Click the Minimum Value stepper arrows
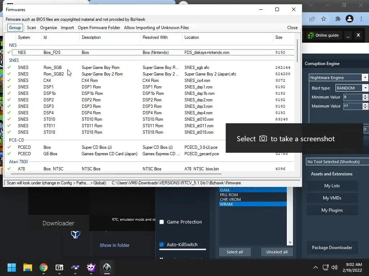Image resolution: width=369 pixels, height=276 pixels. coord(365,97)
